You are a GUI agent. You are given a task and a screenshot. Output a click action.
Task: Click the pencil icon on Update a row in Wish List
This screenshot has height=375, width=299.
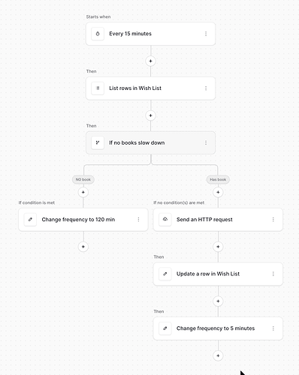(165, 274)
